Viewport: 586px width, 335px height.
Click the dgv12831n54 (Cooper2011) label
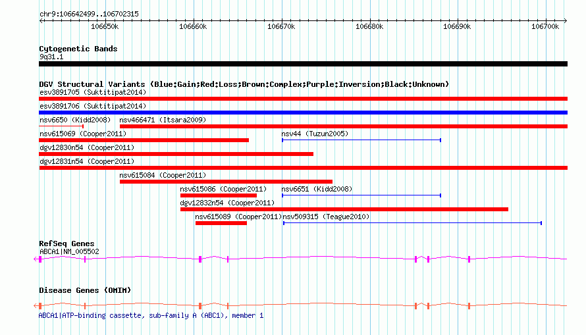(87, 161)
